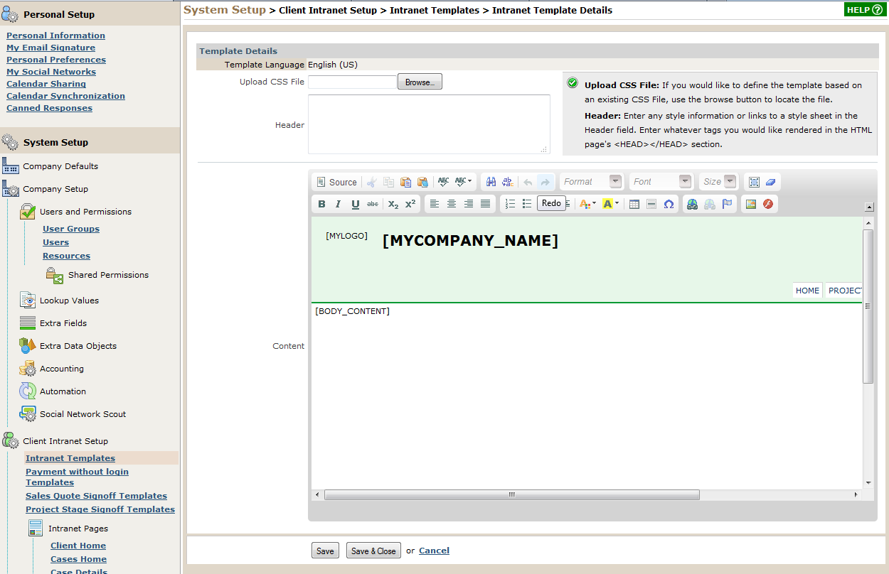Open Lookup Values in the sidebar

pos(69,300)
